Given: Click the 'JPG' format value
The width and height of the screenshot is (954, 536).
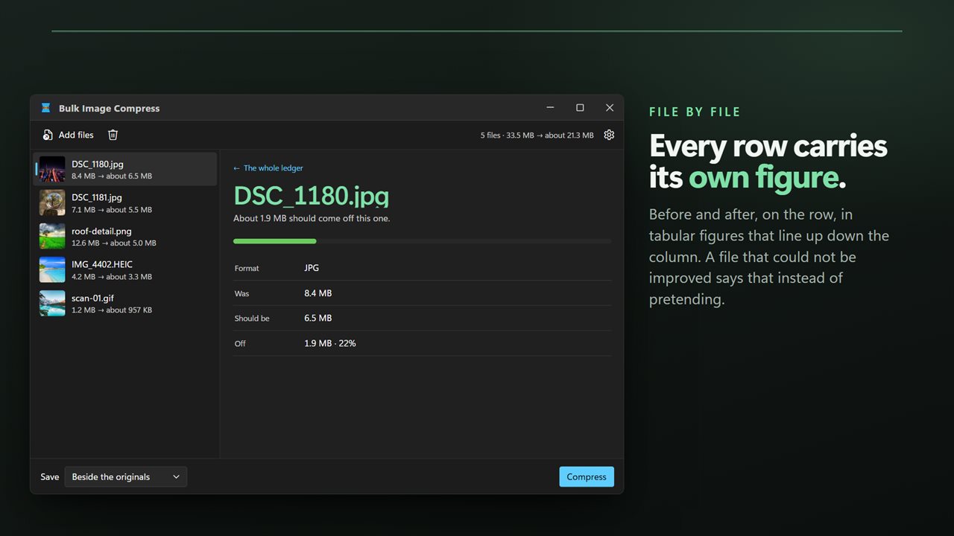Looking at the screenshot, I should (x=312, y=268).
